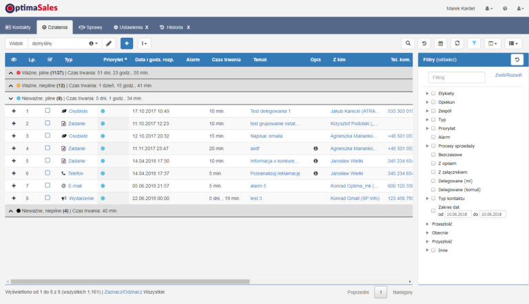Reset filters with the refresh button
The image size is (529, 304).
(x=517, y=60)
